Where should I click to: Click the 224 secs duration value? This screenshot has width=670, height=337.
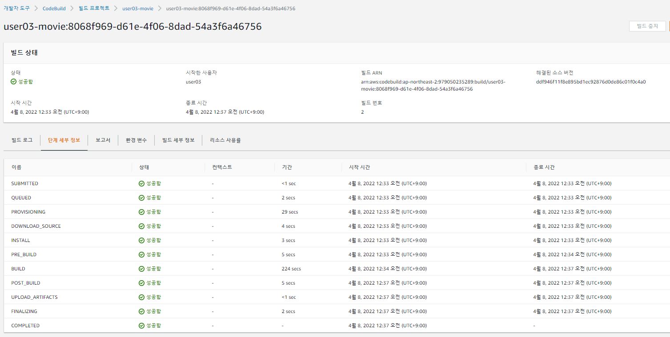291,269
